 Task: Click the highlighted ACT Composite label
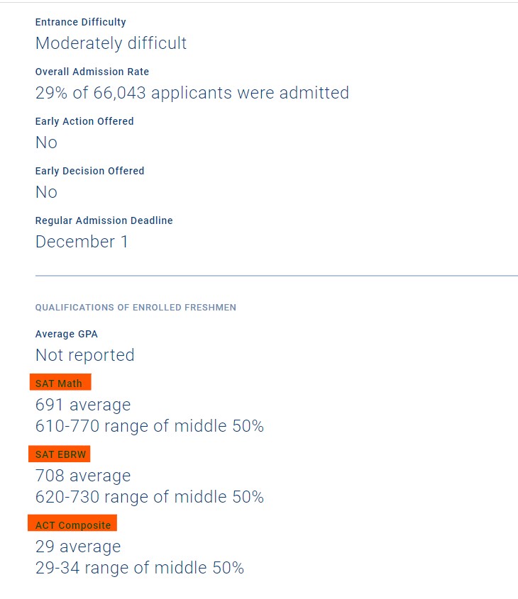(73, 525)
